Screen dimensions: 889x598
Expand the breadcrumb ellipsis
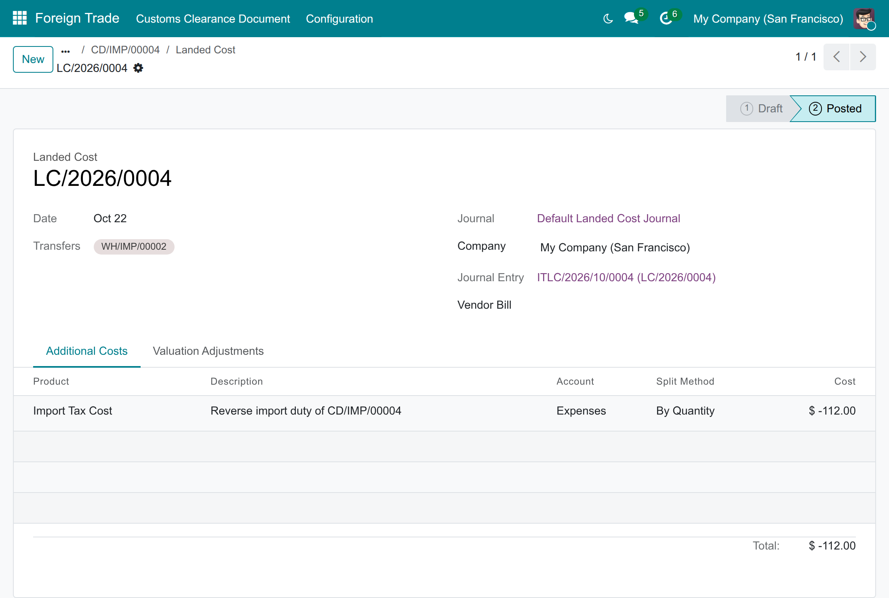(65, 51)
